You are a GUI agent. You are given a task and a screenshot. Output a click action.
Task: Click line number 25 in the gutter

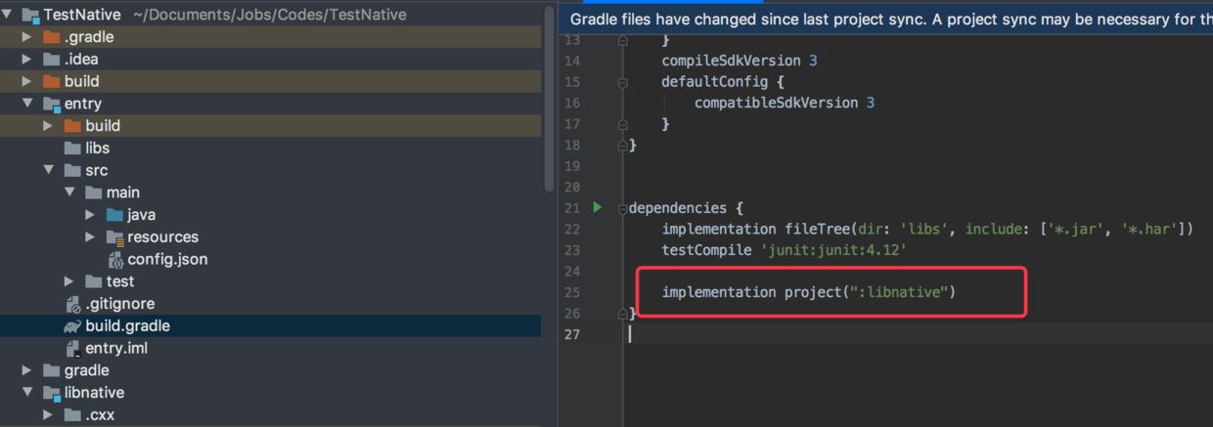(572, 292)
